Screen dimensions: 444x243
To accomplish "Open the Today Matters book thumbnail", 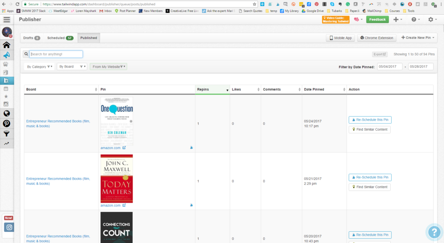I will coord(117,178).
